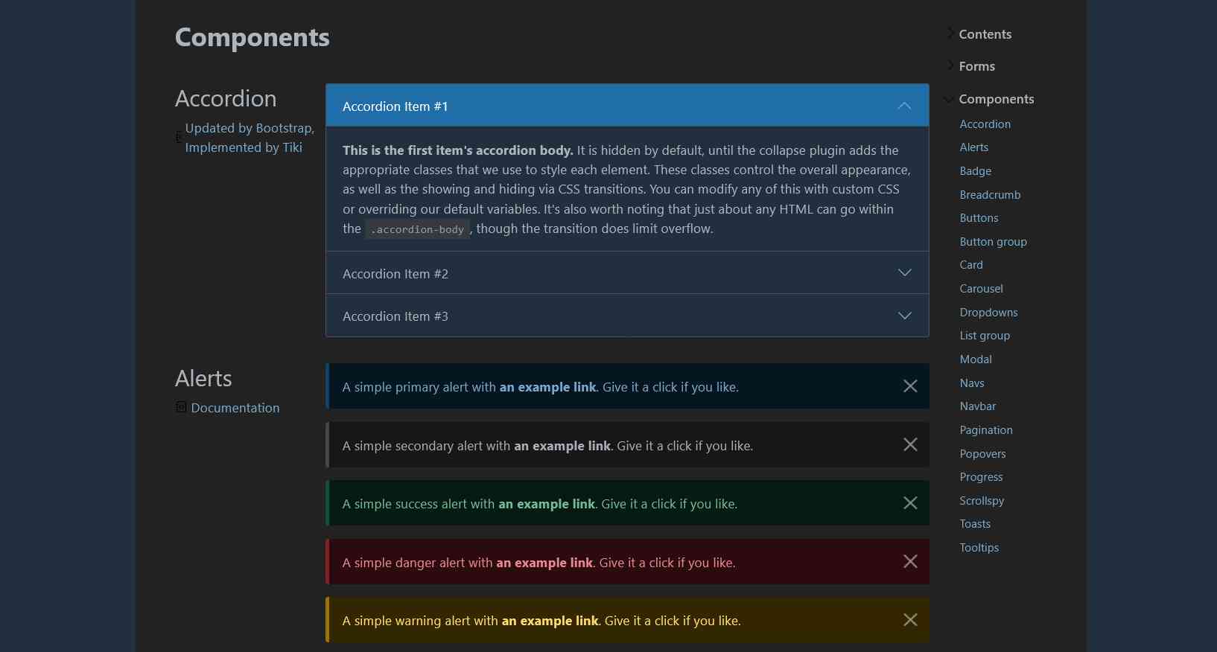1217x652 pixels.
Task: Close the secondary alert
Action: [909, 445]
